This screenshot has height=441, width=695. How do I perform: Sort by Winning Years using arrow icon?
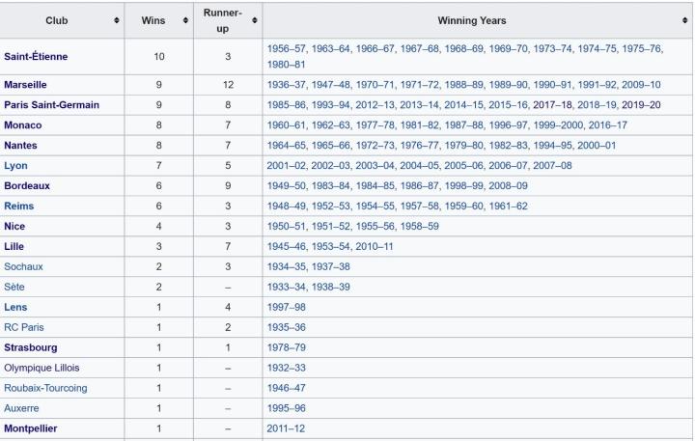pos(684,20)
